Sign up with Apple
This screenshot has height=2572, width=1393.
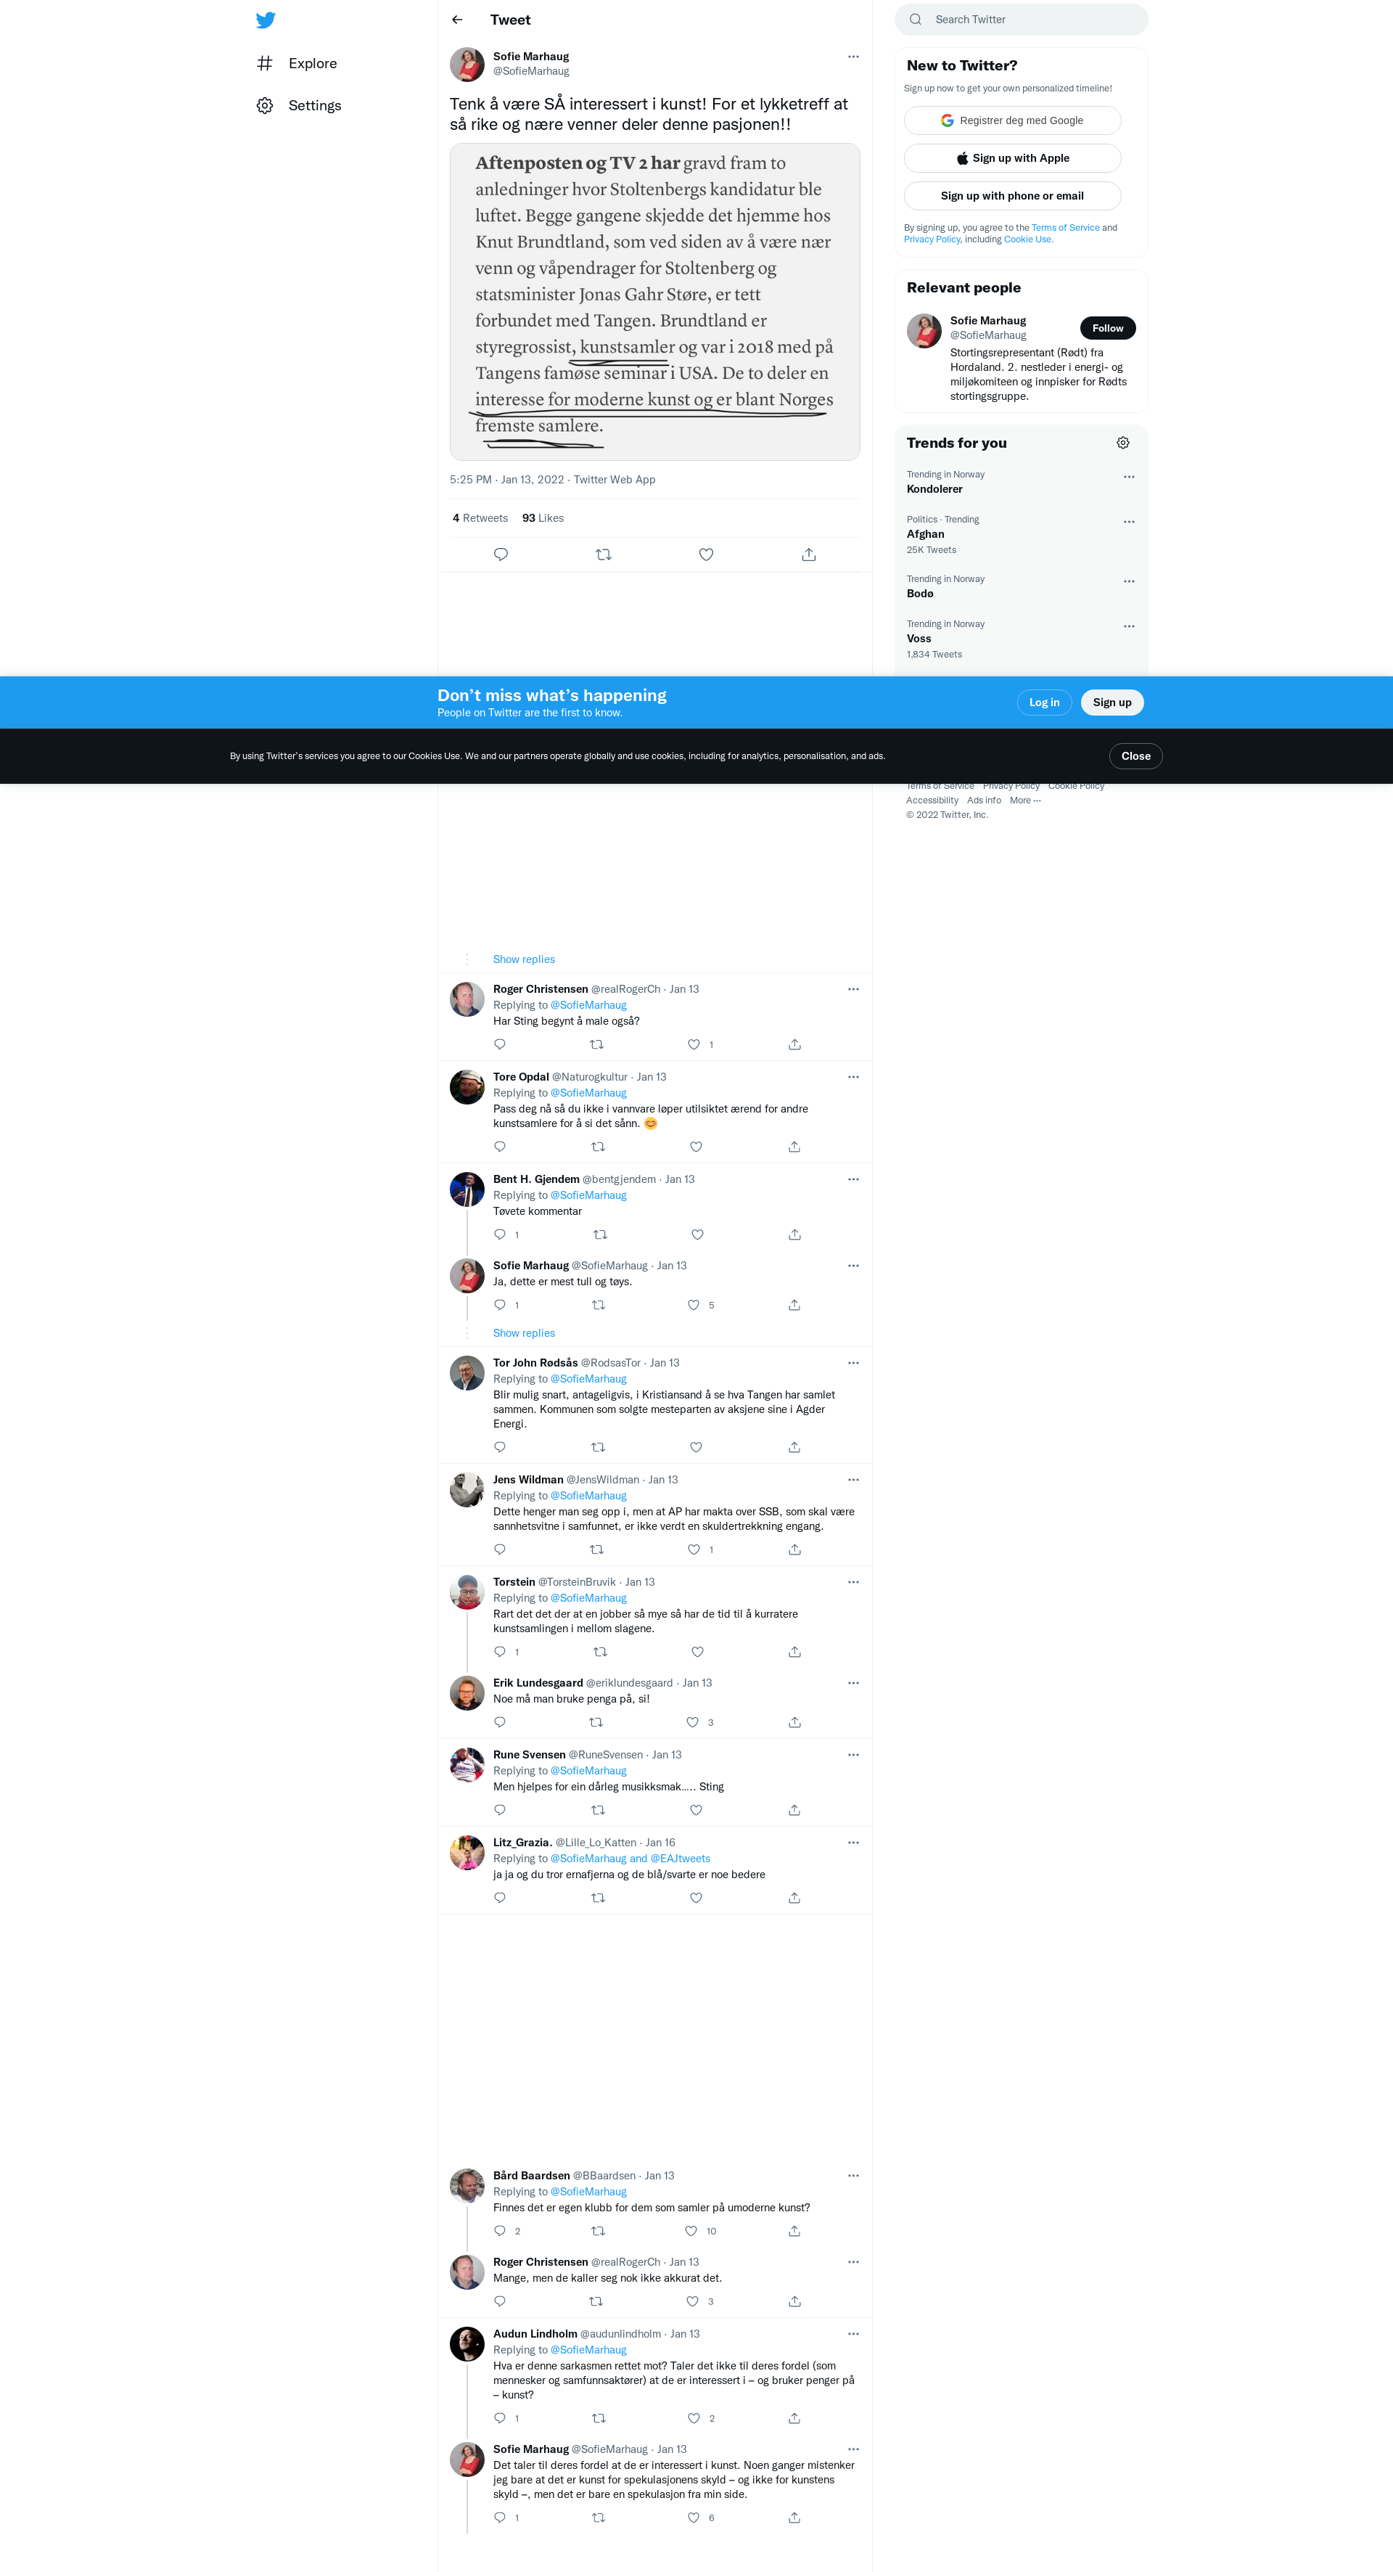(x=1012, y=159)
